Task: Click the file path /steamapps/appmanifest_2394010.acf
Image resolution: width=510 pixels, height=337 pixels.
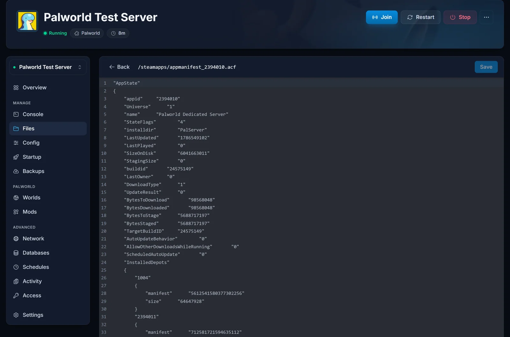Action: coord(187,67)
